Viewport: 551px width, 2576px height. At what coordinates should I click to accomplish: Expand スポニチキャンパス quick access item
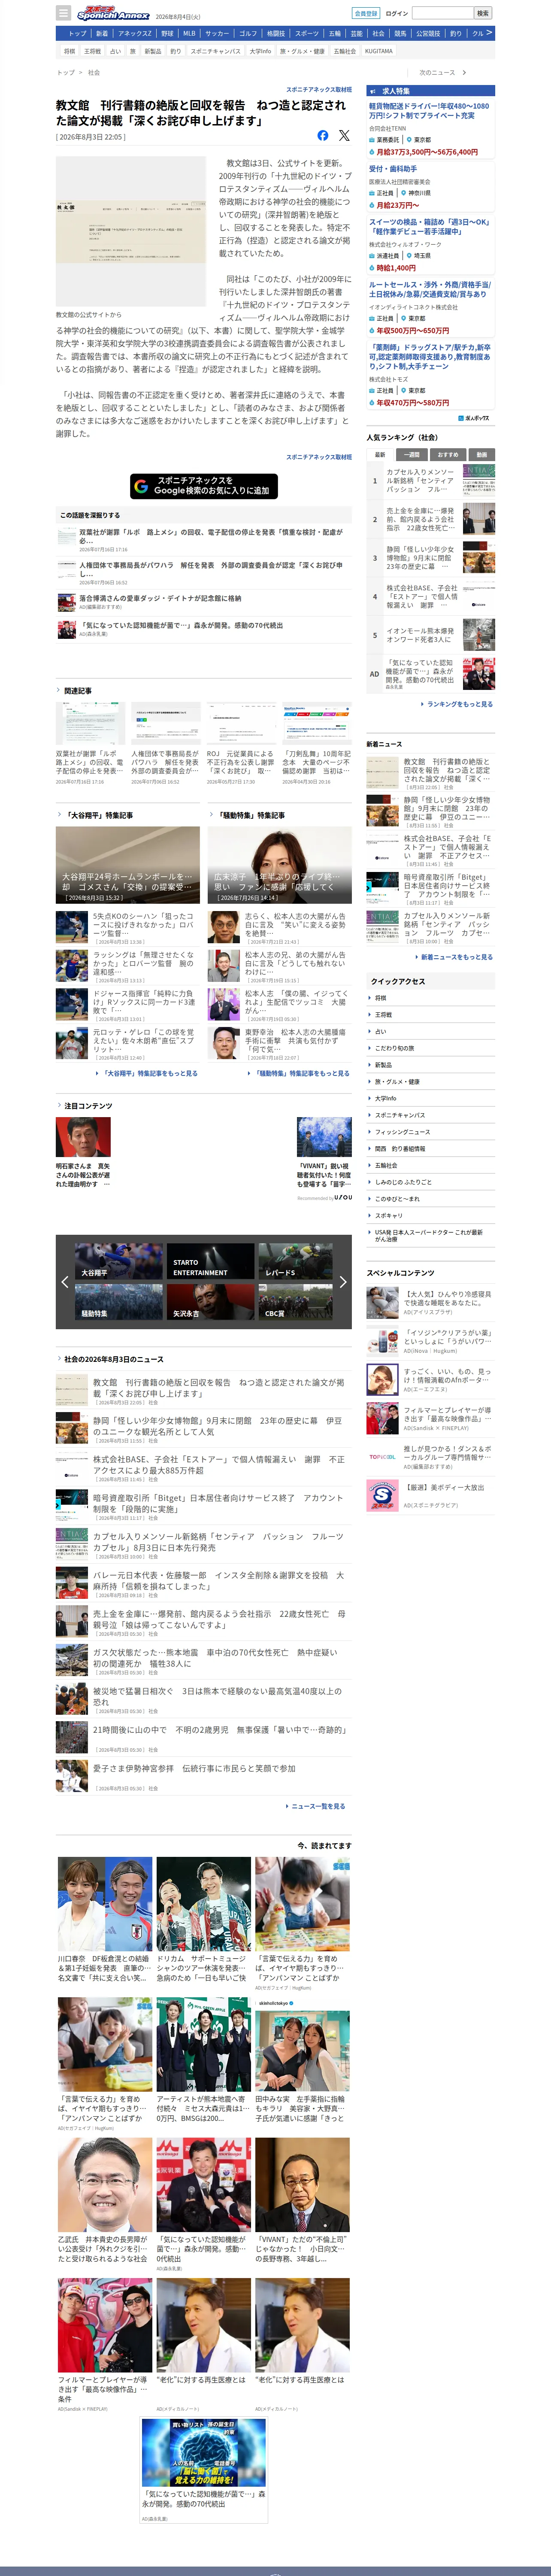coord(430,1115)
